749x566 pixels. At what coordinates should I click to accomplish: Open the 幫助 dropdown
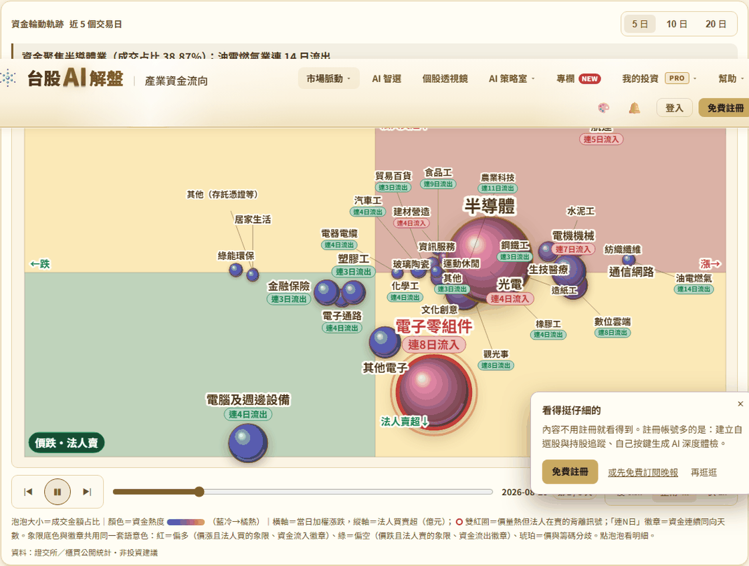731,79
